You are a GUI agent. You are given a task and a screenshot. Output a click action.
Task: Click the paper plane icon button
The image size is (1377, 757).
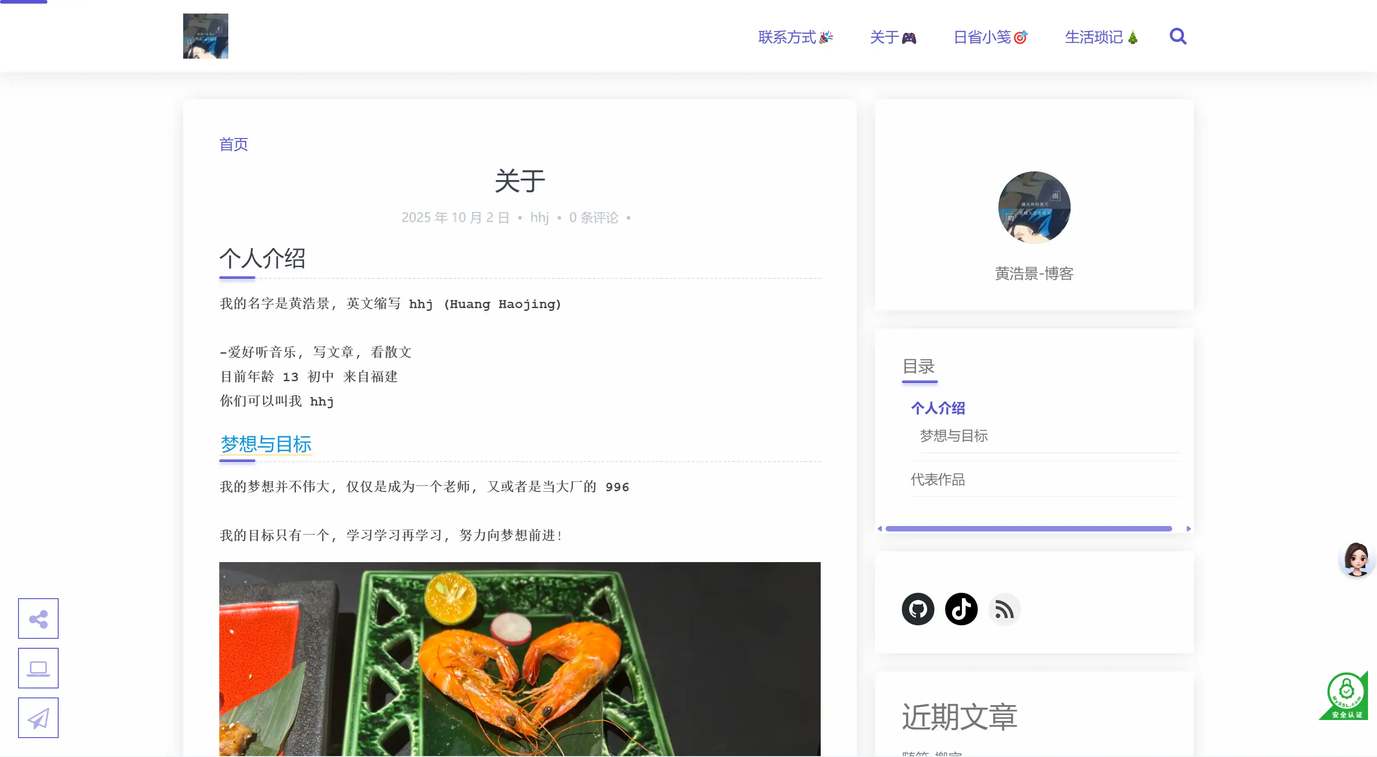[38, 718]
